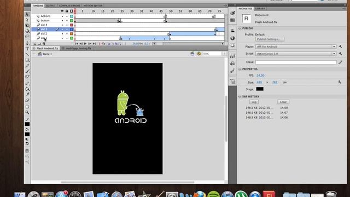This screenshot has width=350, height=197.
Task: Select the Hand tool
Action: [27, 107]
